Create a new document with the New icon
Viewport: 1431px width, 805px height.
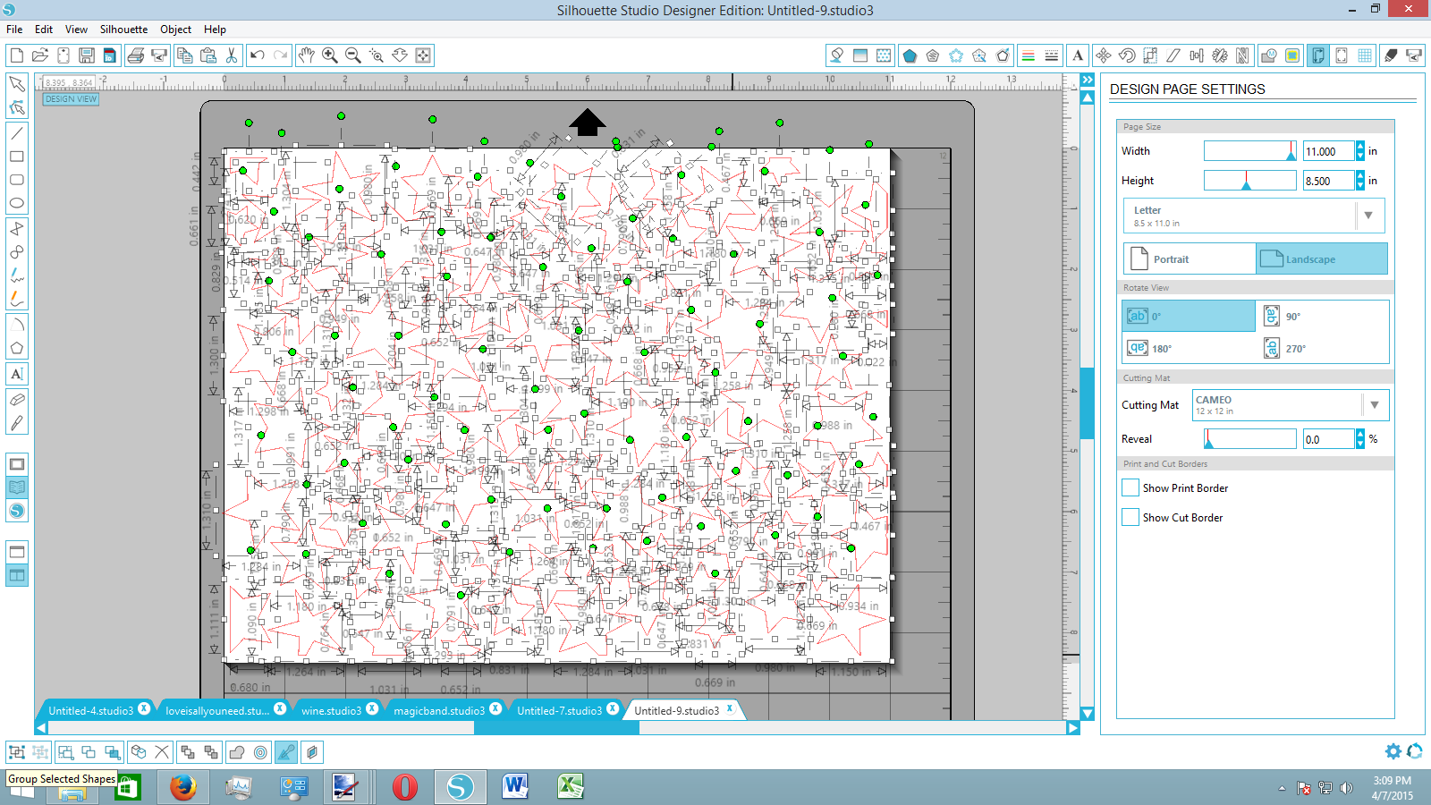16,55
